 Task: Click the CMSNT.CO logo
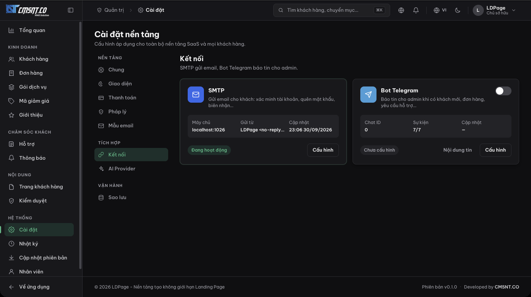(x=27, y=10)
